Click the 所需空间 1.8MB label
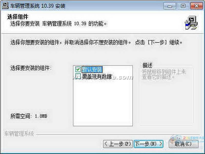 click(29, 116)
